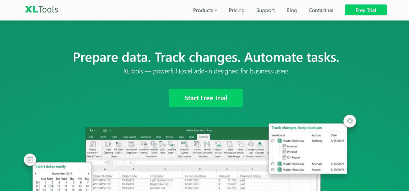Click the Start Free Trial button
The image size is (409, 191).
pyautogui.click(x=206, y=98)
